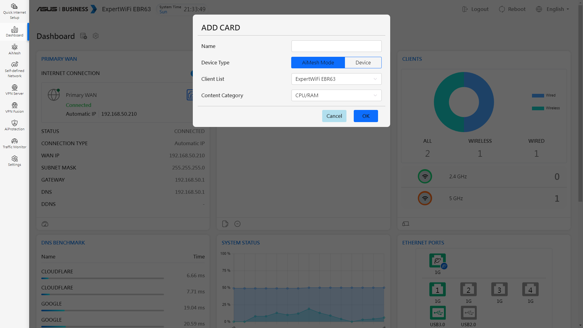583x328 pixels.
Task: Open AiMesh in the sidebar
Action: pyautogui.click(x=15, y=50)
